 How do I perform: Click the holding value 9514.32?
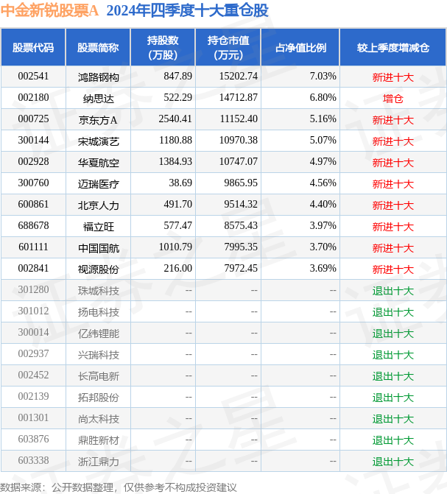pos(241,205)
